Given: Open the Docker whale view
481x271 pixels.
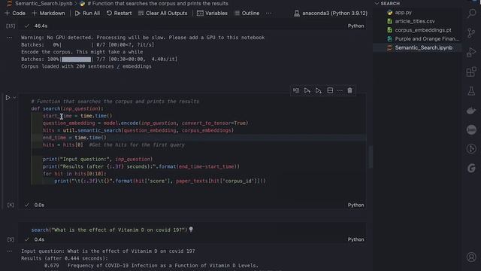Looking at the screenshot, I should pos(471,111).
